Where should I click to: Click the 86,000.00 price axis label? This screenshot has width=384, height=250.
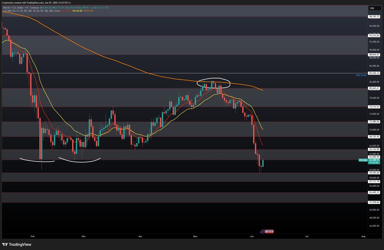(x=374, y=66)
